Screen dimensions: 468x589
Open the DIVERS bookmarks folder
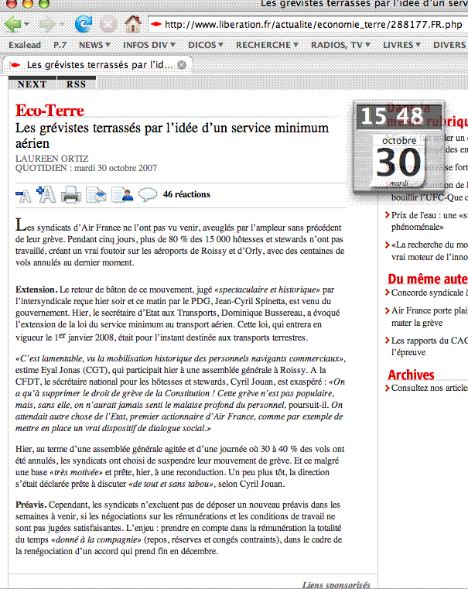click(x=449, y=45)
